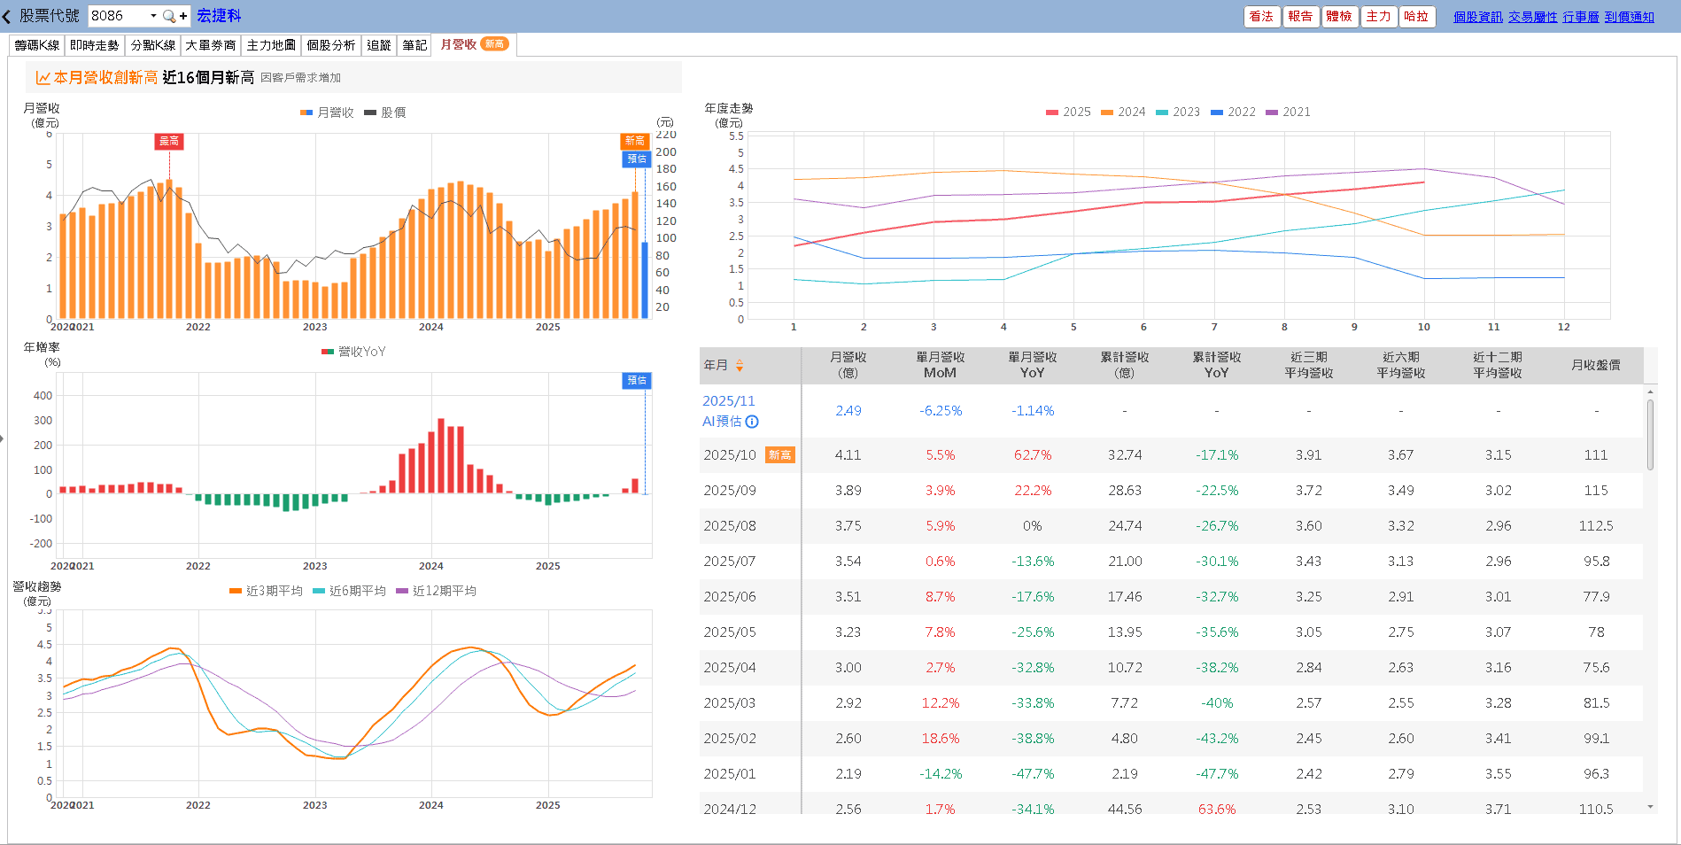The width and height of the screenshot is (1681, 845).
Task: Click the plus add-stock icon
Action: coord(183,16)
